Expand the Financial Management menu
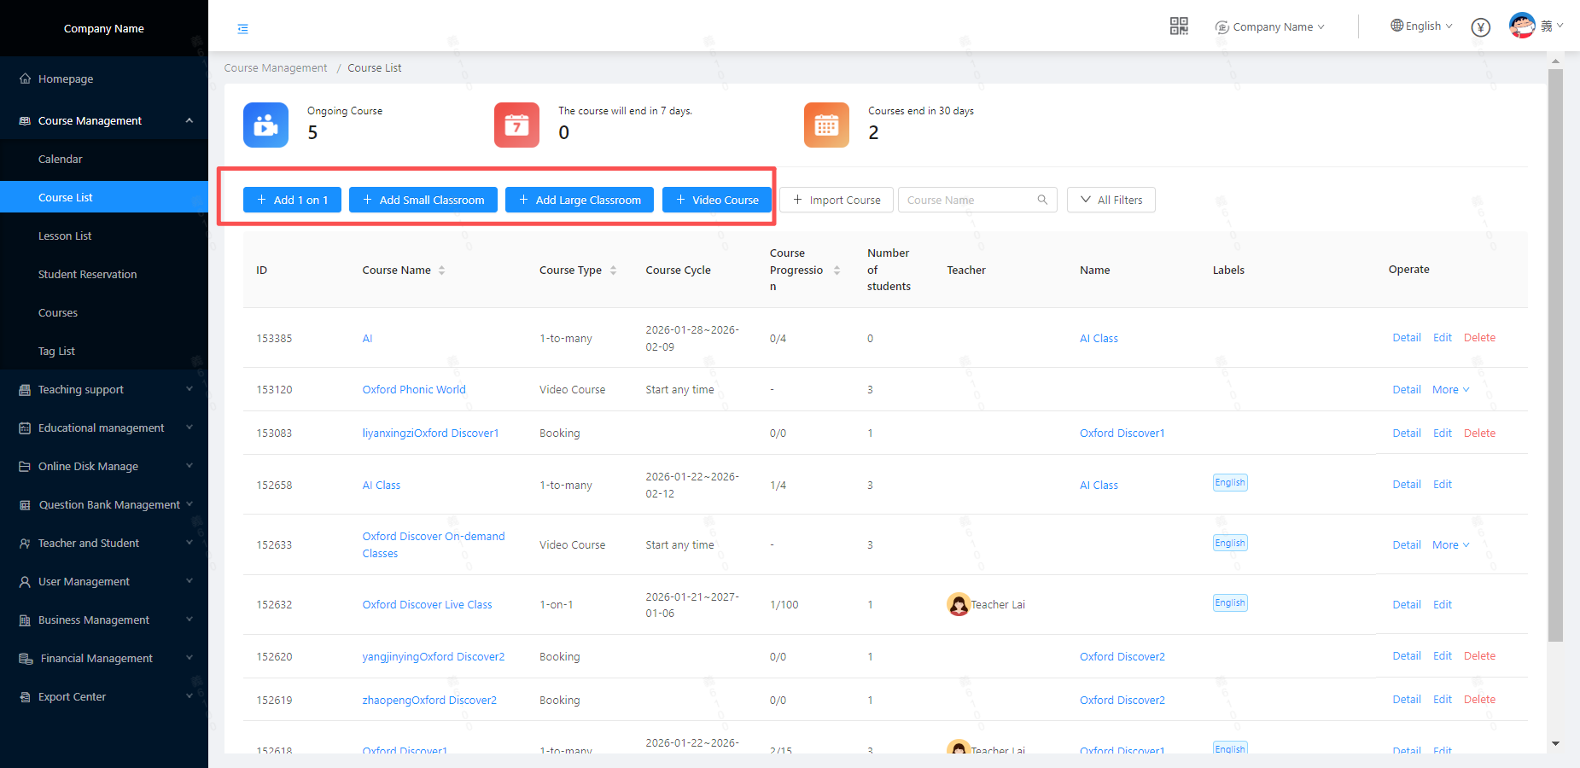The width and height of the screenshot is (1580, 768). pos(96,659)
